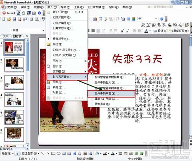Image resolution: width=192 pixels, height=161 pixels.
Task: Create a new blank presentation
Action: [x=4, y=19]
